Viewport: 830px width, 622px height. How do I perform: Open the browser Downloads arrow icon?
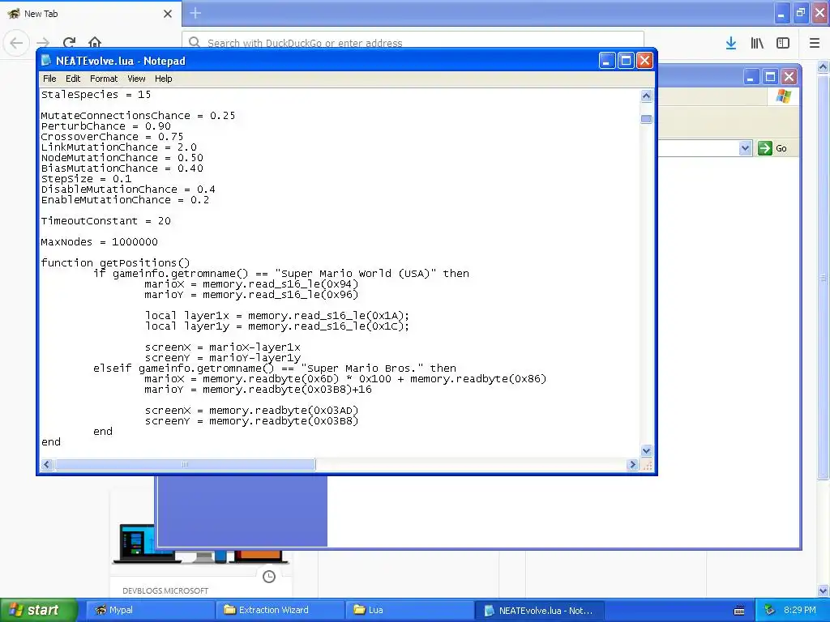[731, 43]
